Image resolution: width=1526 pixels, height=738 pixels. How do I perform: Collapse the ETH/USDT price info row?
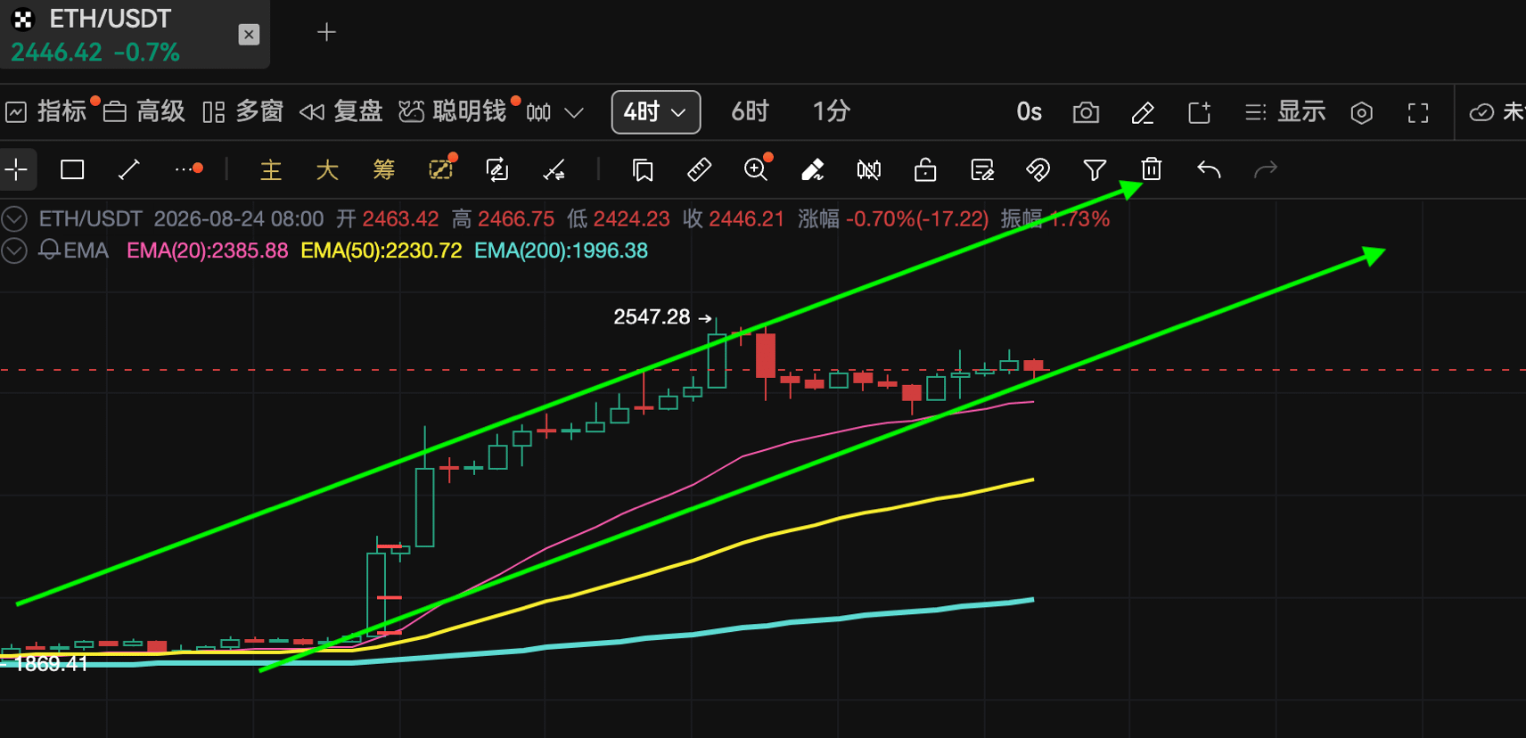pyautogui.click(x=14, y=218)
